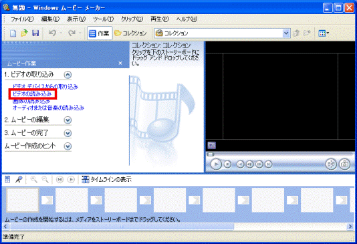Click オーディオまたは音楽の読み込み link
Image resolution: width=357 pixels, height=244 pixels.
(48, 108)
